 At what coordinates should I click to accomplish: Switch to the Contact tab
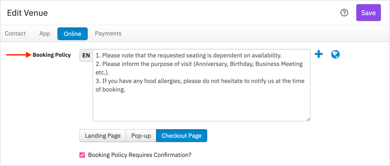pyautogui.click(x=15, y=33)
